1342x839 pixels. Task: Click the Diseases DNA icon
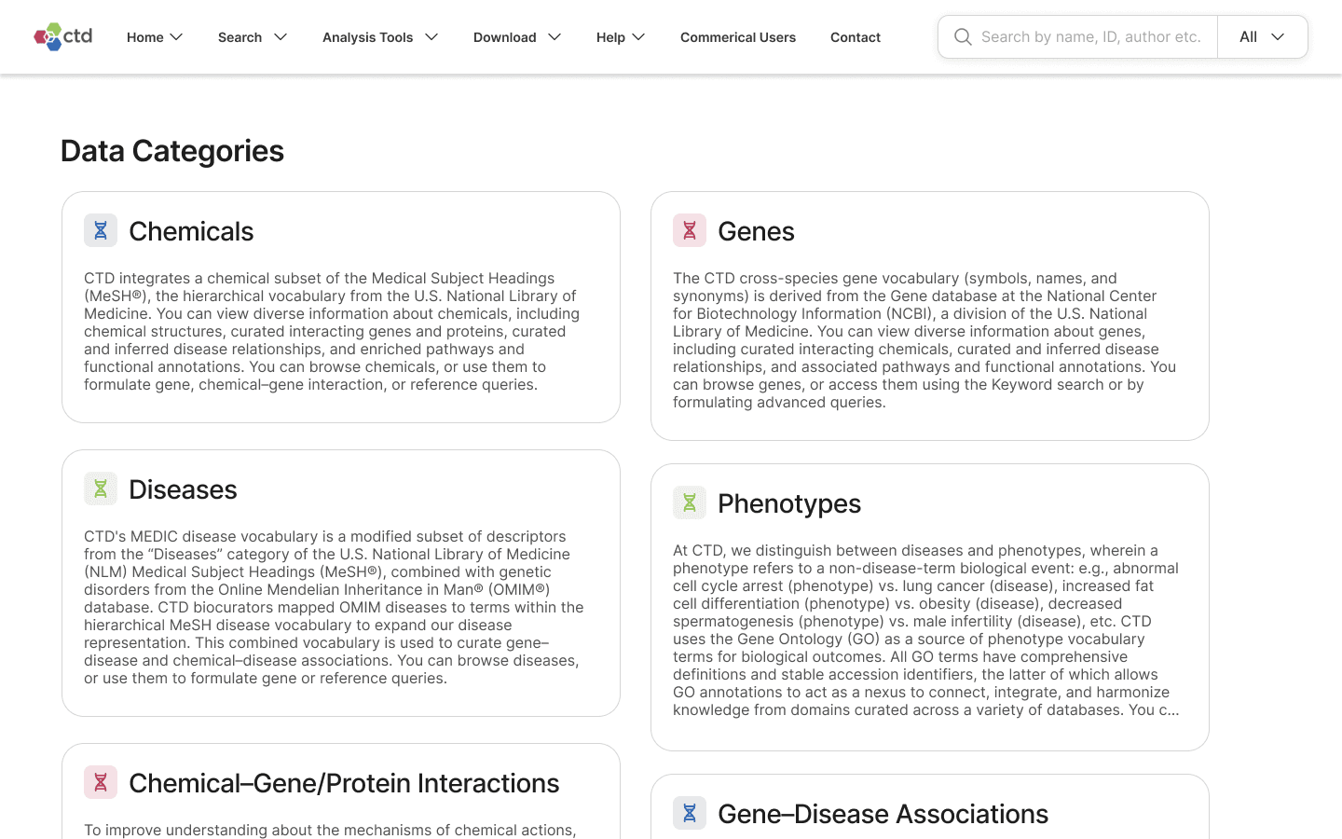click(x=101, y=488)
